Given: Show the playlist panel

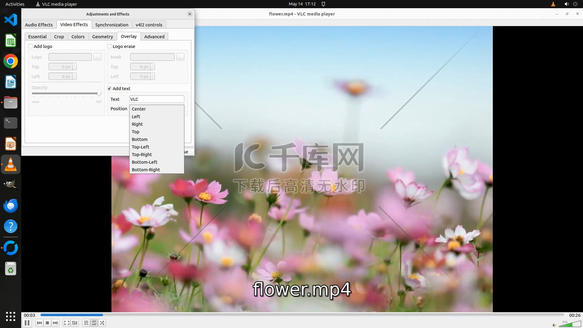Looking at the screenshot, I should pos(86,323).
